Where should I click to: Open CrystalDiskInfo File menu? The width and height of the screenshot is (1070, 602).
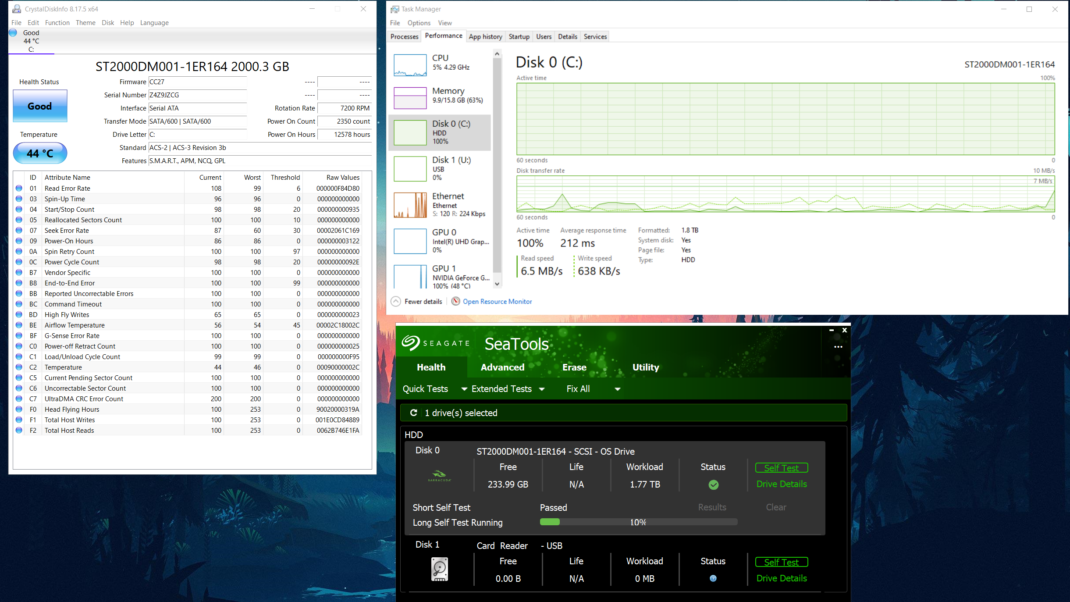point(16,23)
